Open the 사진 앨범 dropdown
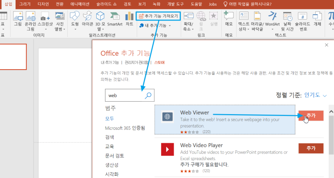Image resolution: width=334 pixels, height=178 pixels. point(60,21)
